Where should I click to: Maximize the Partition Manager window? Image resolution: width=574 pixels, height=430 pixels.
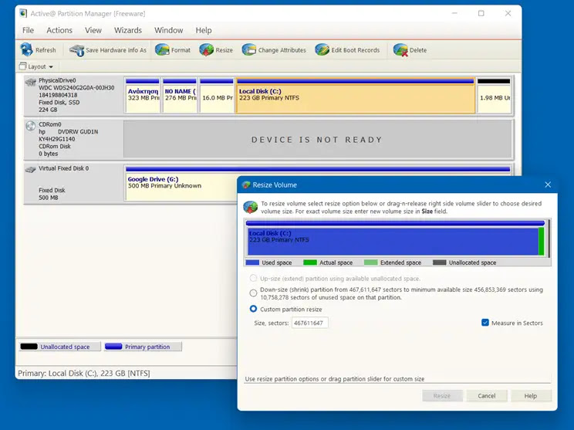tap(481, 14)
